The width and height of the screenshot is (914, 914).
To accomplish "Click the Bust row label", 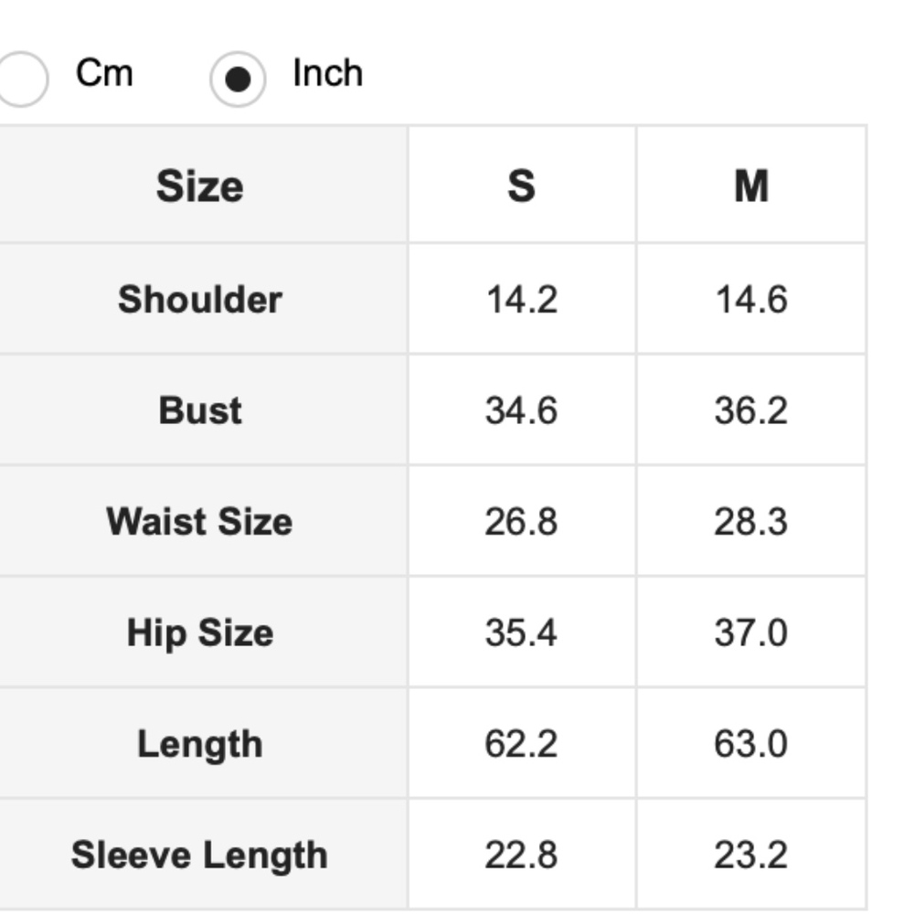I will (199, 410).
